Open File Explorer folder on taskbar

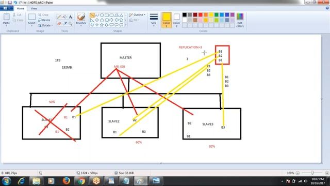pos(37,181)
